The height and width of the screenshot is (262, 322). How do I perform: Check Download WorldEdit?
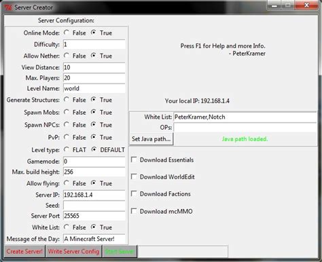pyautogui.click(x=134, y=176)
